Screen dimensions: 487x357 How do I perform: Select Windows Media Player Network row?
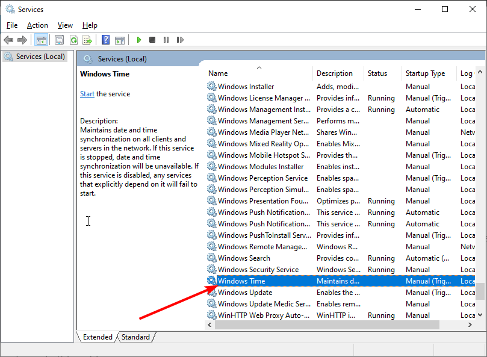341,132
